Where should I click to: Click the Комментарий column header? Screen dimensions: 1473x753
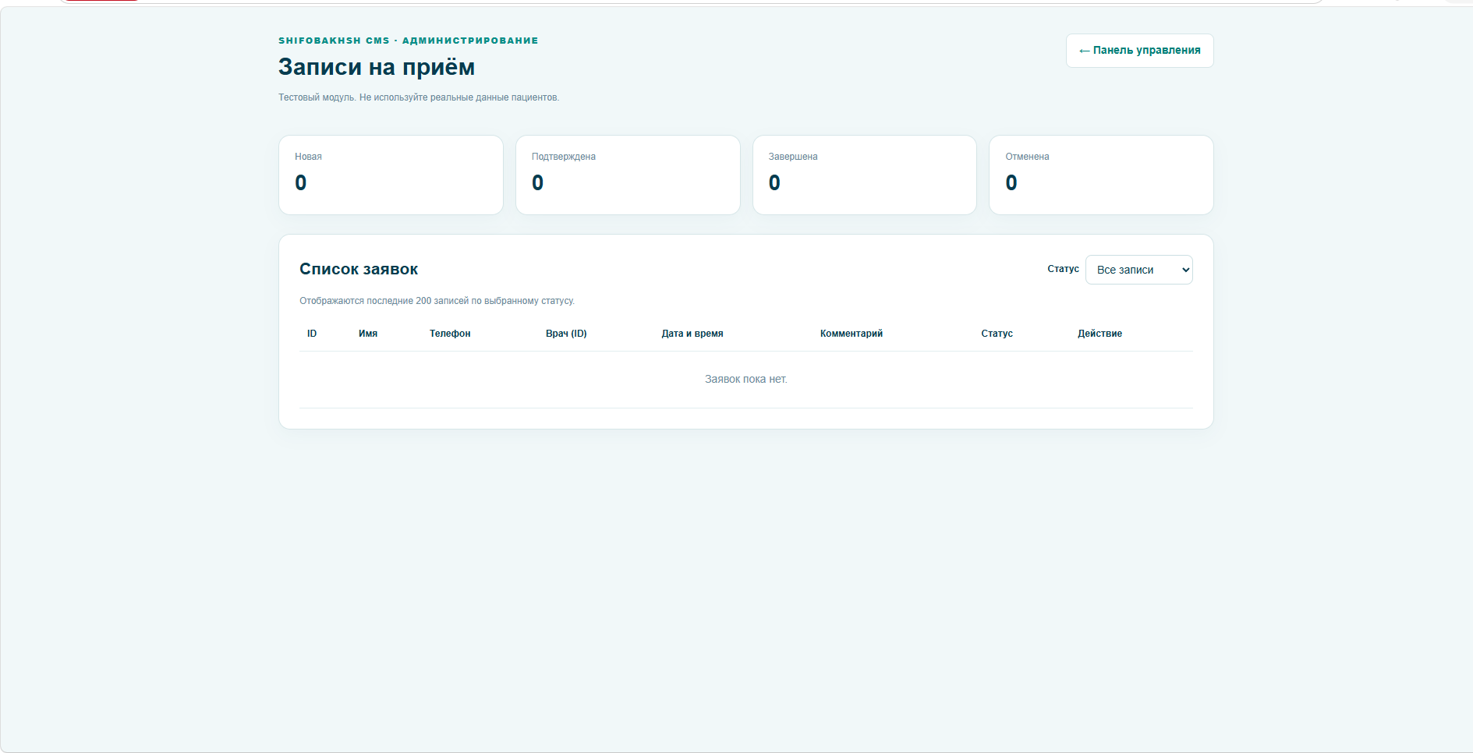point(852,334)
